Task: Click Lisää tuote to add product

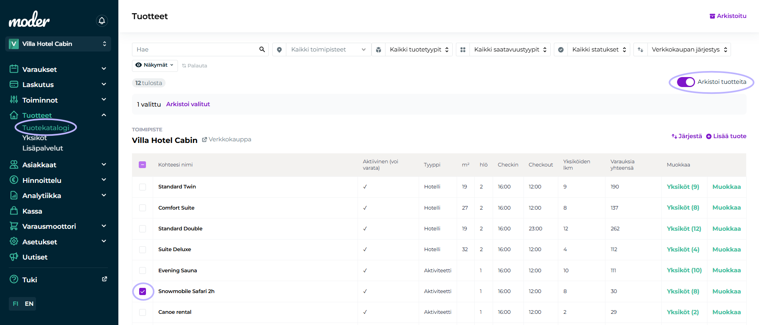Action: [x=726, y=136]
